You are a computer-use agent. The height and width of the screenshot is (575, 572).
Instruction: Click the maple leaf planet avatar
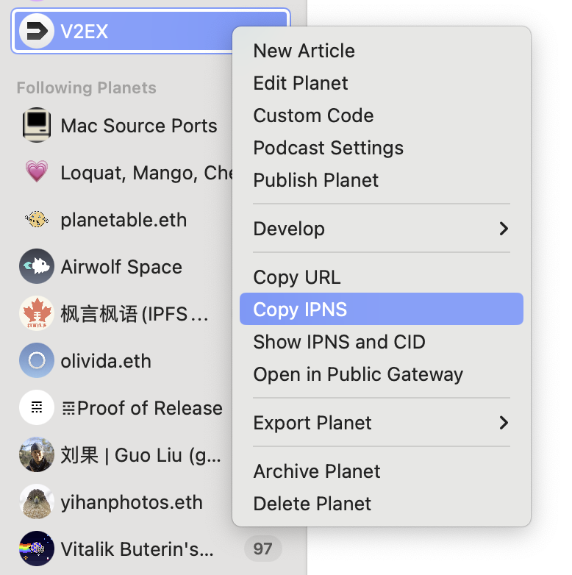(36, 314)
